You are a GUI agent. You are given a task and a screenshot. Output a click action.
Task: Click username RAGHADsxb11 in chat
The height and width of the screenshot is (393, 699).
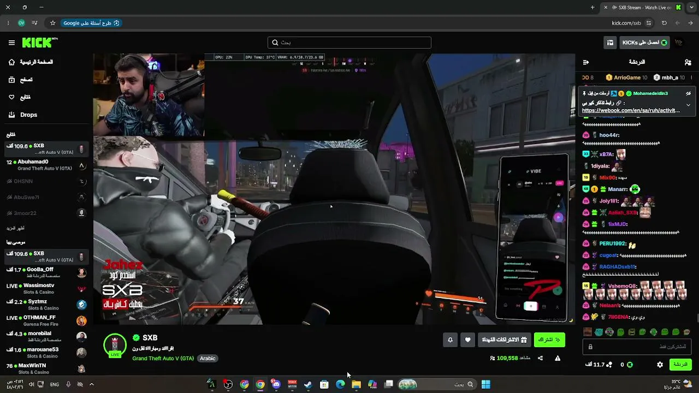coord(618,267)
